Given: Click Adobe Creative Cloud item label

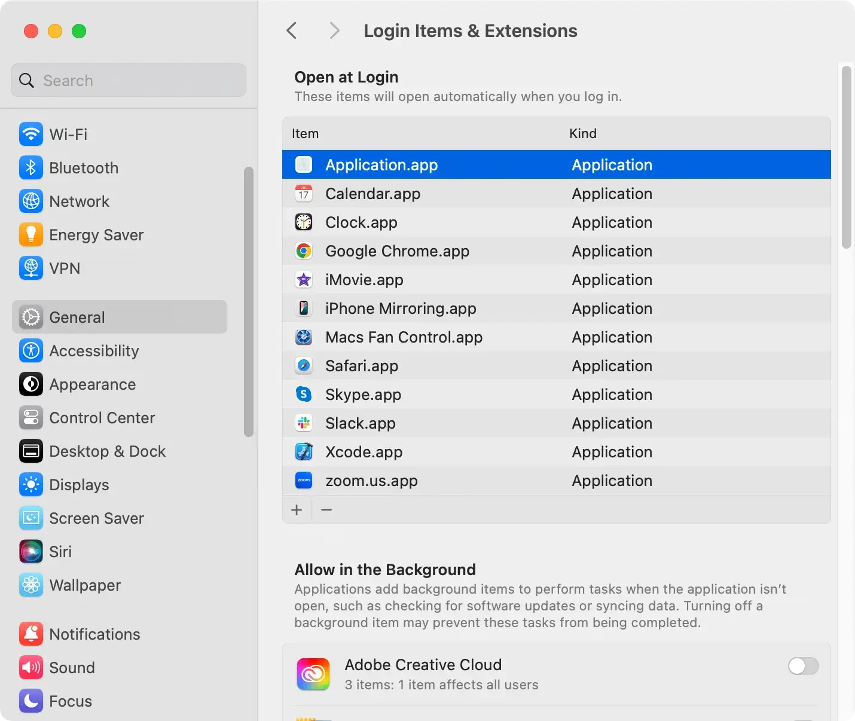Looking at the screenshot, I should pos(423,665).
